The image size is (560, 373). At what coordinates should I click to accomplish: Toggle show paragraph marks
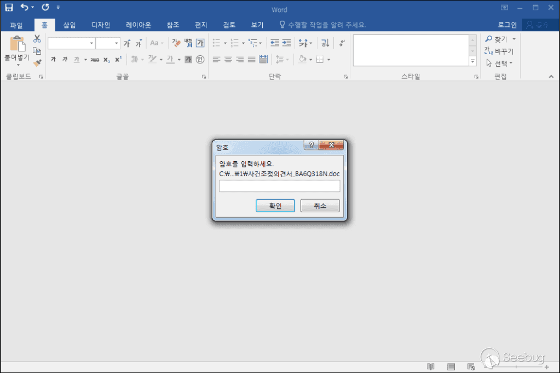[342, 43]
